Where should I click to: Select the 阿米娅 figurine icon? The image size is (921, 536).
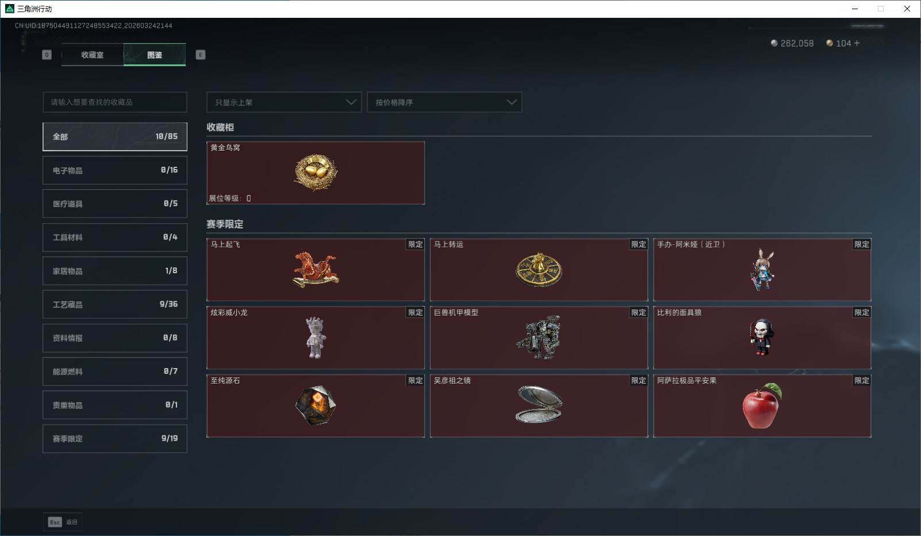(x=762, y=270)
